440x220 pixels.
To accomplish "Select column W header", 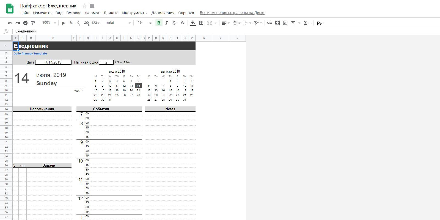I will 204,38.
